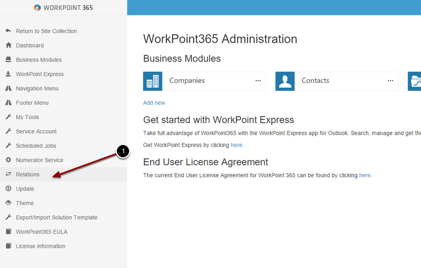Click the Add new link

pyautogui.click(x=154, y=103)
